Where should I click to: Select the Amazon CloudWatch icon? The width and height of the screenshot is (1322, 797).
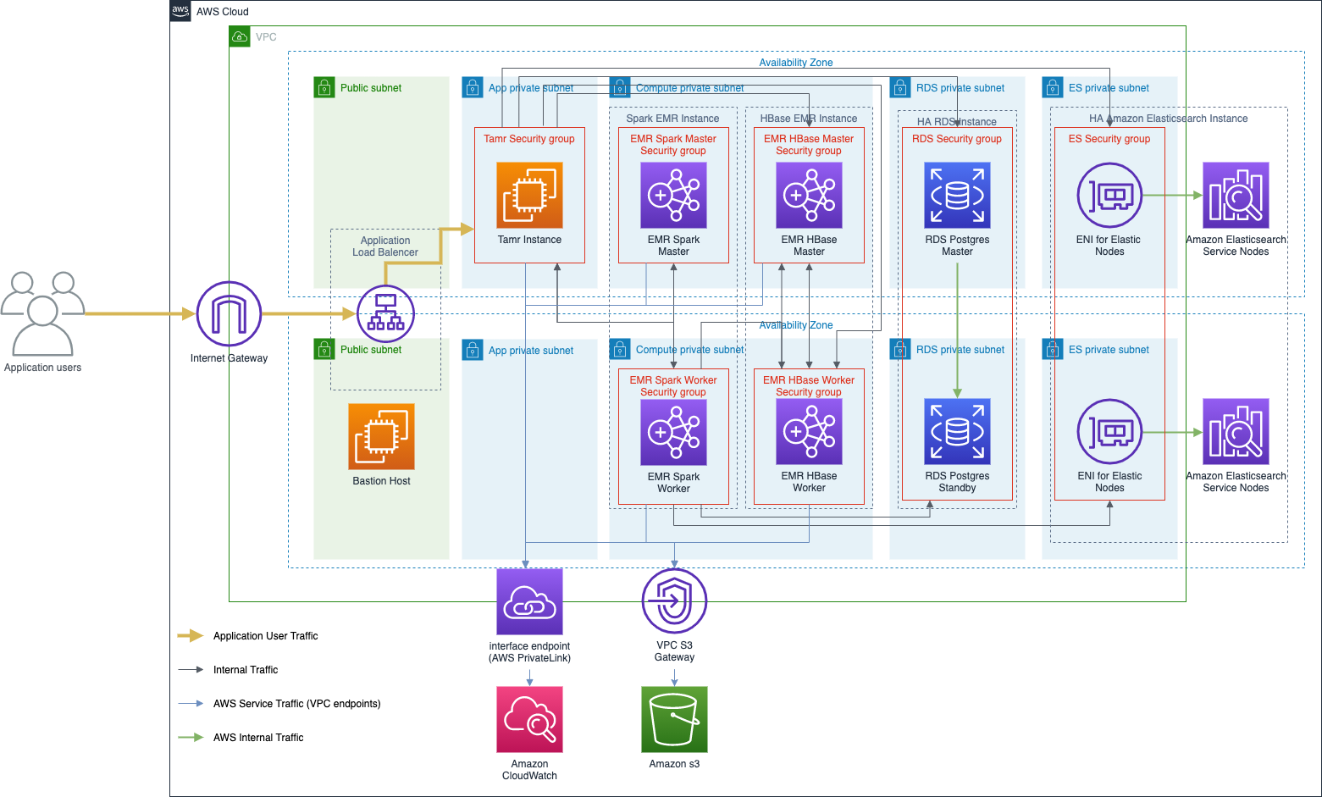[x=529, y=719]
